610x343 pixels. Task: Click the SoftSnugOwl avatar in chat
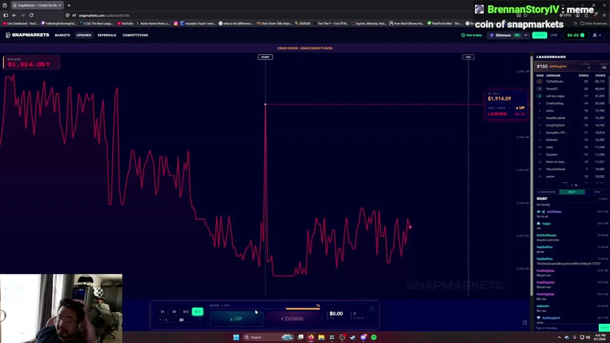click(539, 318)
